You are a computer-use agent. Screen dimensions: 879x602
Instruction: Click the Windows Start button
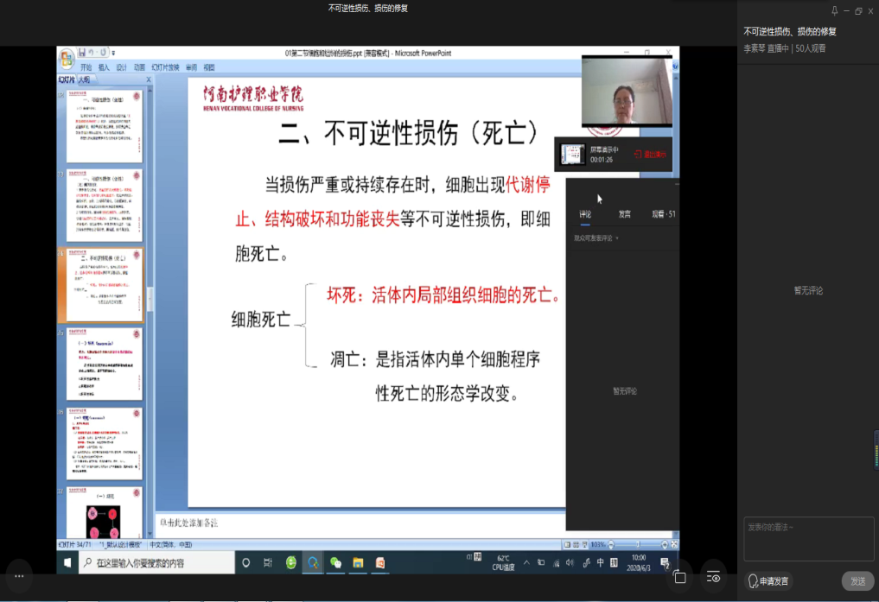(x=67, y=562)
